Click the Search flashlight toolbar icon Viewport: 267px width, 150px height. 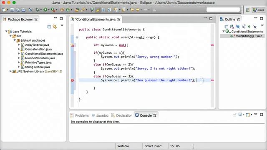[x=83, y=10]
